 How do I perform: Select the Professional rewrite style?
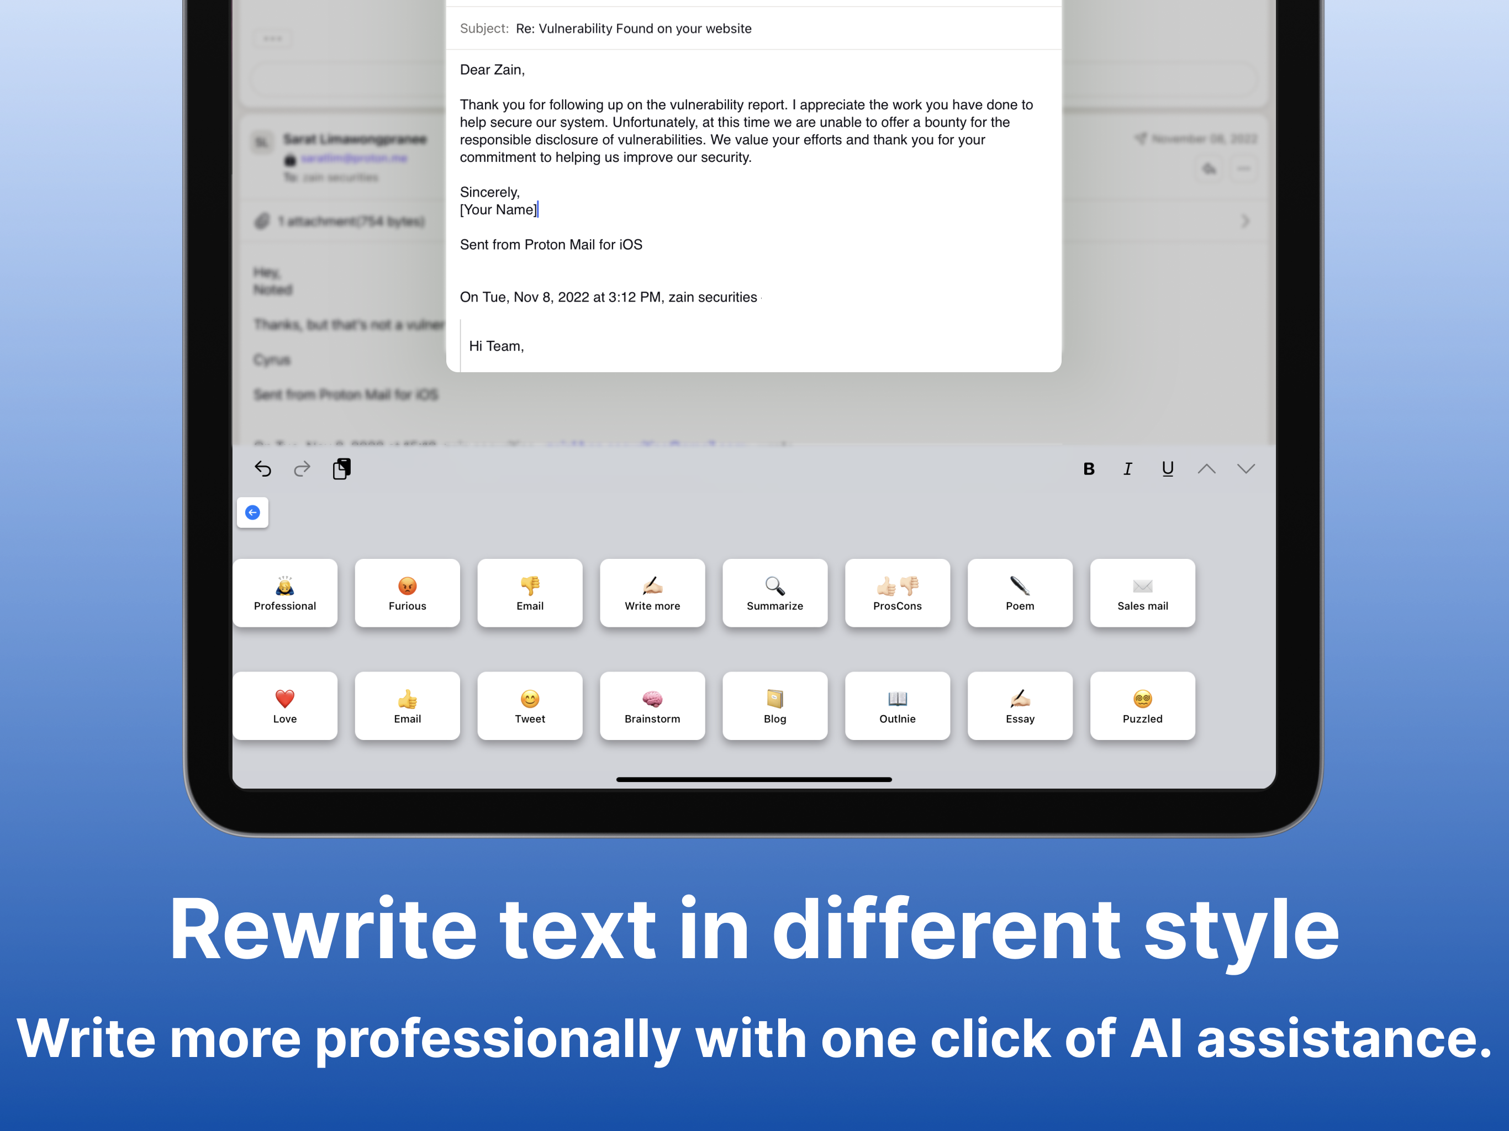tap(284, 593)
